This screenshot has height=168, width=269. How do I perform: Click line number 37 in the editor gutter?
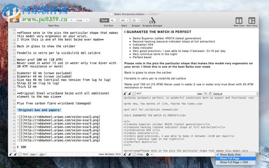[14, 111]
